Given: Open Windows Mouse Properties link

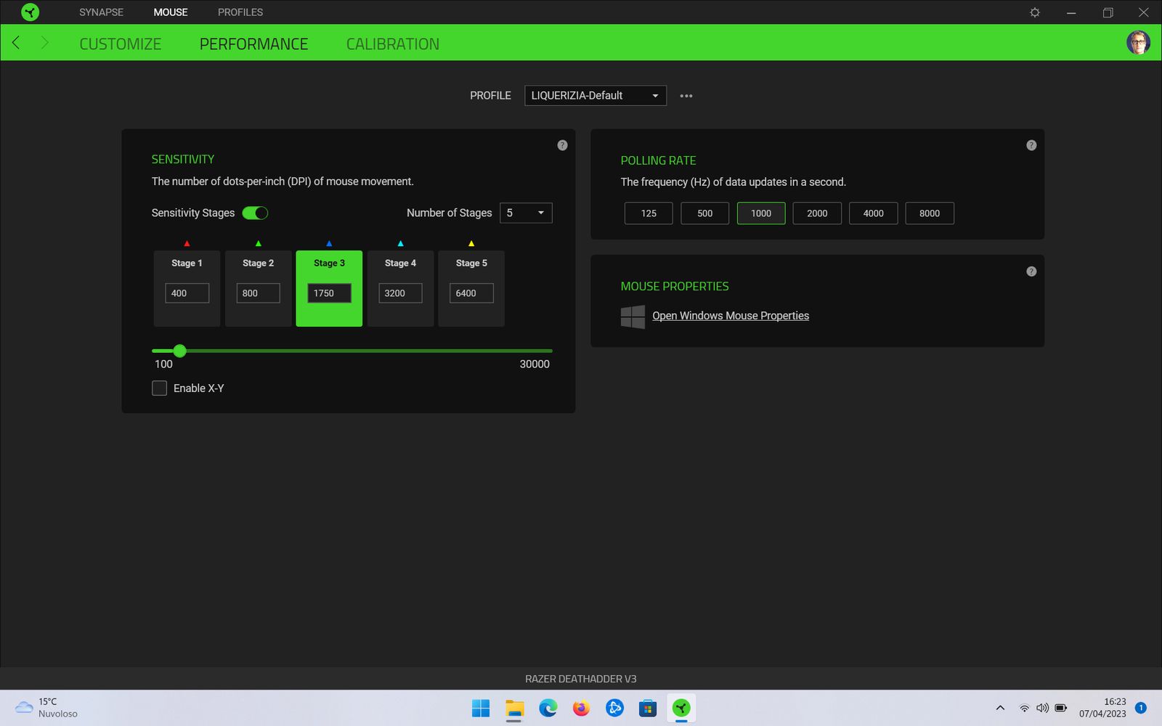Looking at the screenshot, I should coord(730,316).
